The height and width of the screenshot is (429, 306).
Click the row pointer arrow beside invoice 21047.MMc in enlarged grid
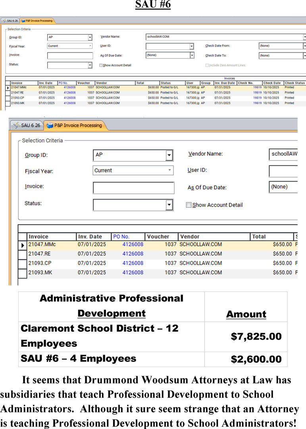(x=23, y=245)
